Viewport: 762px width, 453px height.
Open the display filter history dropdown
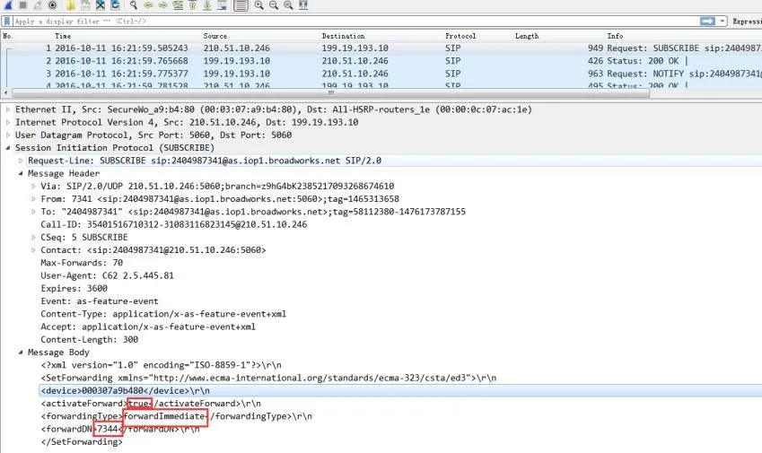pos(722,21)
